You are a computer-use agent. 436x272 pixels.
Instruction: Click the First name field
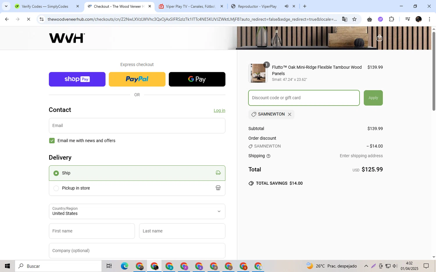[x=92, y=231]
